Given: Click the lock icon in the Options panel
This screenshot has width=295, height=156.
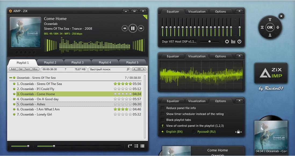Looking at the screenshot, I should point(238,132).
